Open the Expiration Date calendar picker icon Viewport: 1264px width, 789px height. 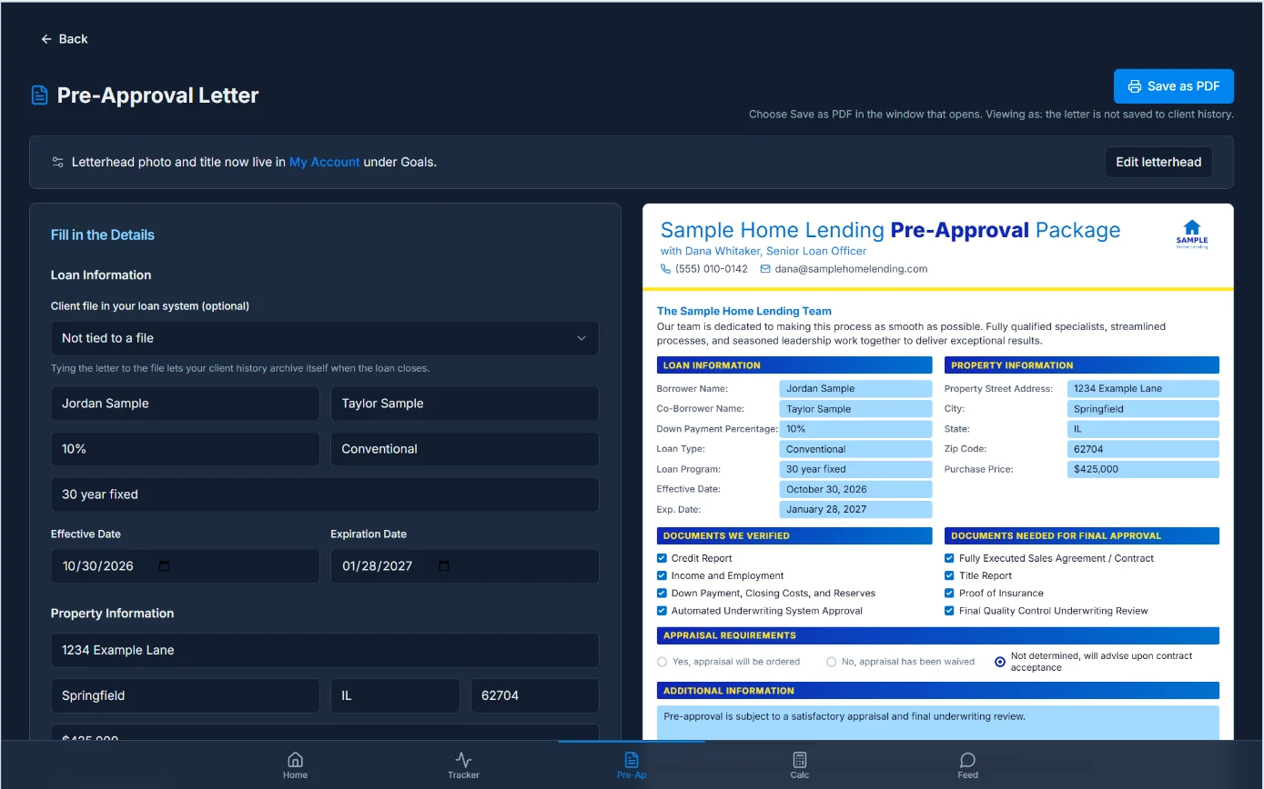(x=444, y=566)
